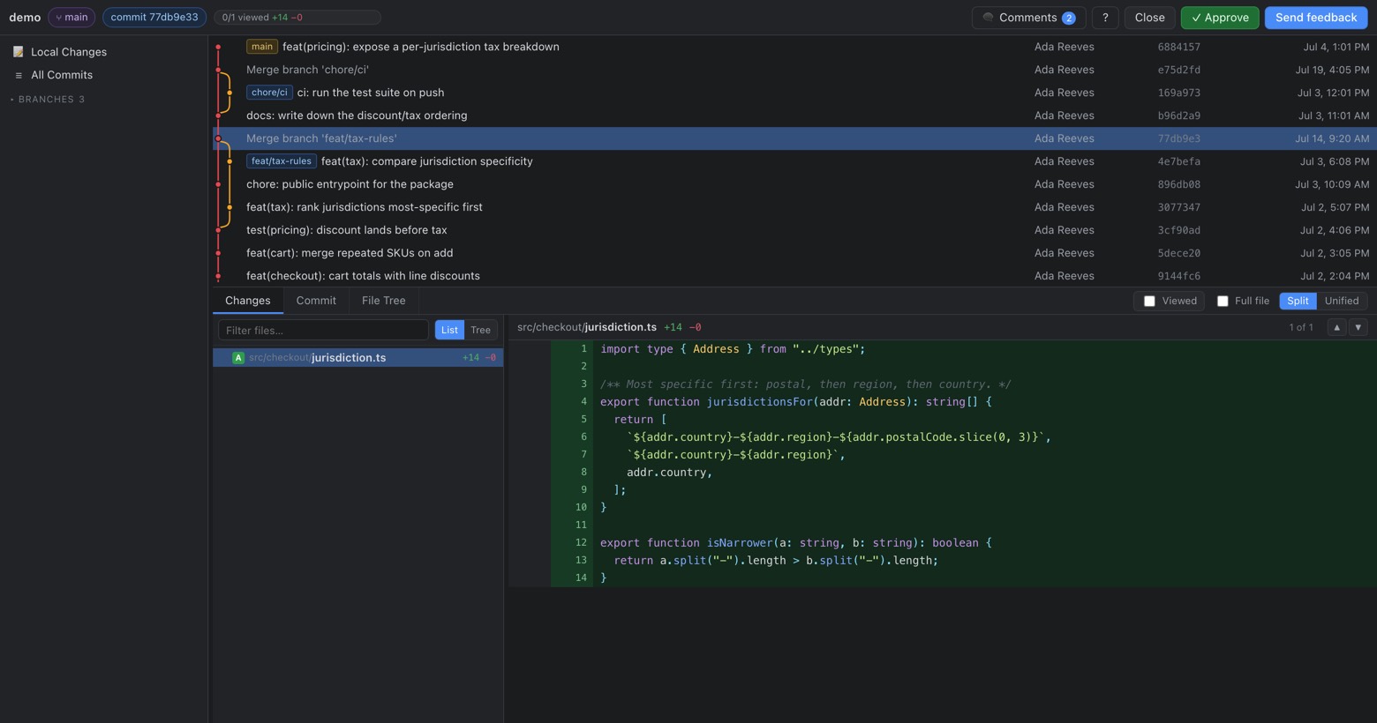The height and width of the screenshot is (723, 1377).
Task: Open the main branch selector pill
Action: click(x=72, y=17)
